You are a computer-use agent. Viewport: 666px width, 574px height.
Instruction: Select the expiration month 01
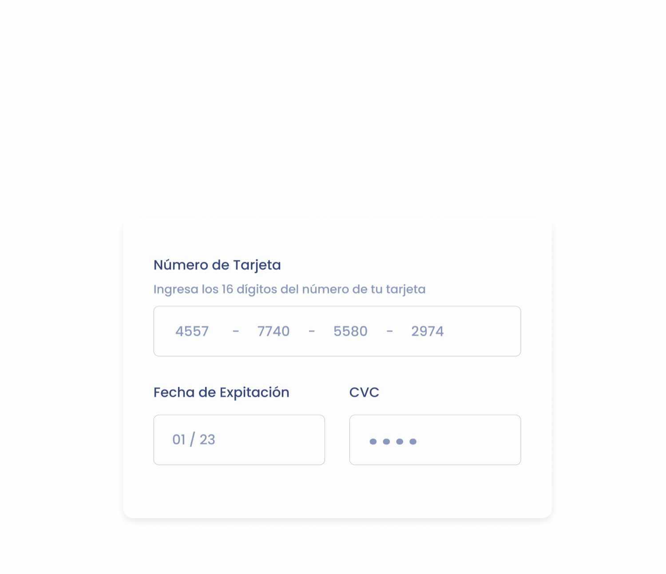point(179,440)
